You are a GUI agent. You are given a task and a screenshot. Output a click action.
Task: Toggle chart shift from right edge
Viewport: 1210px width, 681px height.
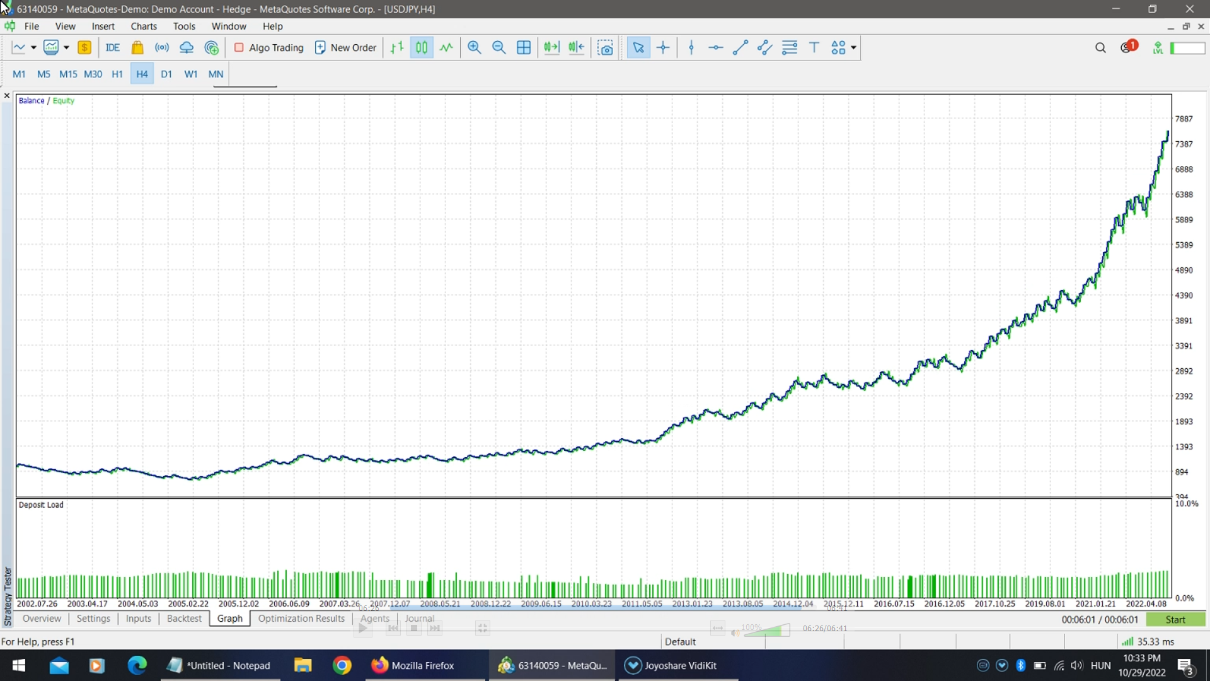click(577, 47)
